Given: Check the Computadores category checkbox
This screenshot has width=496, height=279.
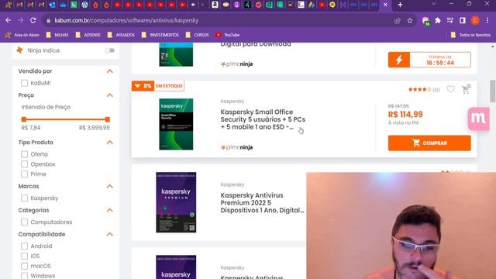Looking at the screenshot, I should coord(24,222).
